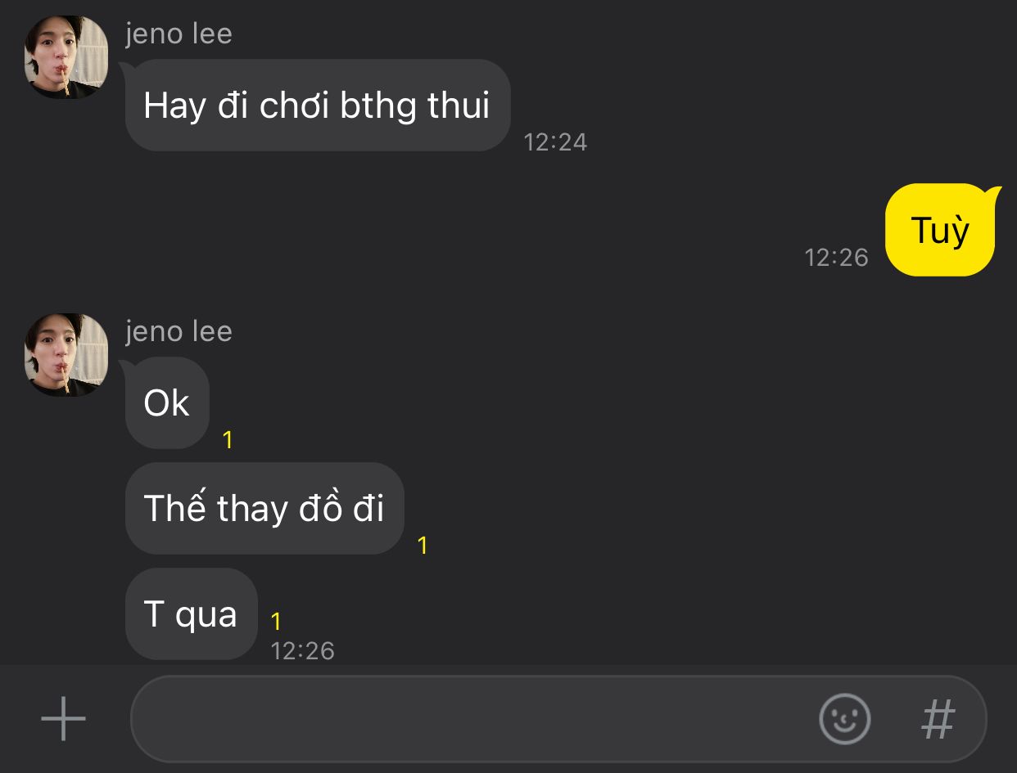Tap the lower jeno lee sender name
The height and width of the screenshot is (773, 1017).
[x=179, y=332]
